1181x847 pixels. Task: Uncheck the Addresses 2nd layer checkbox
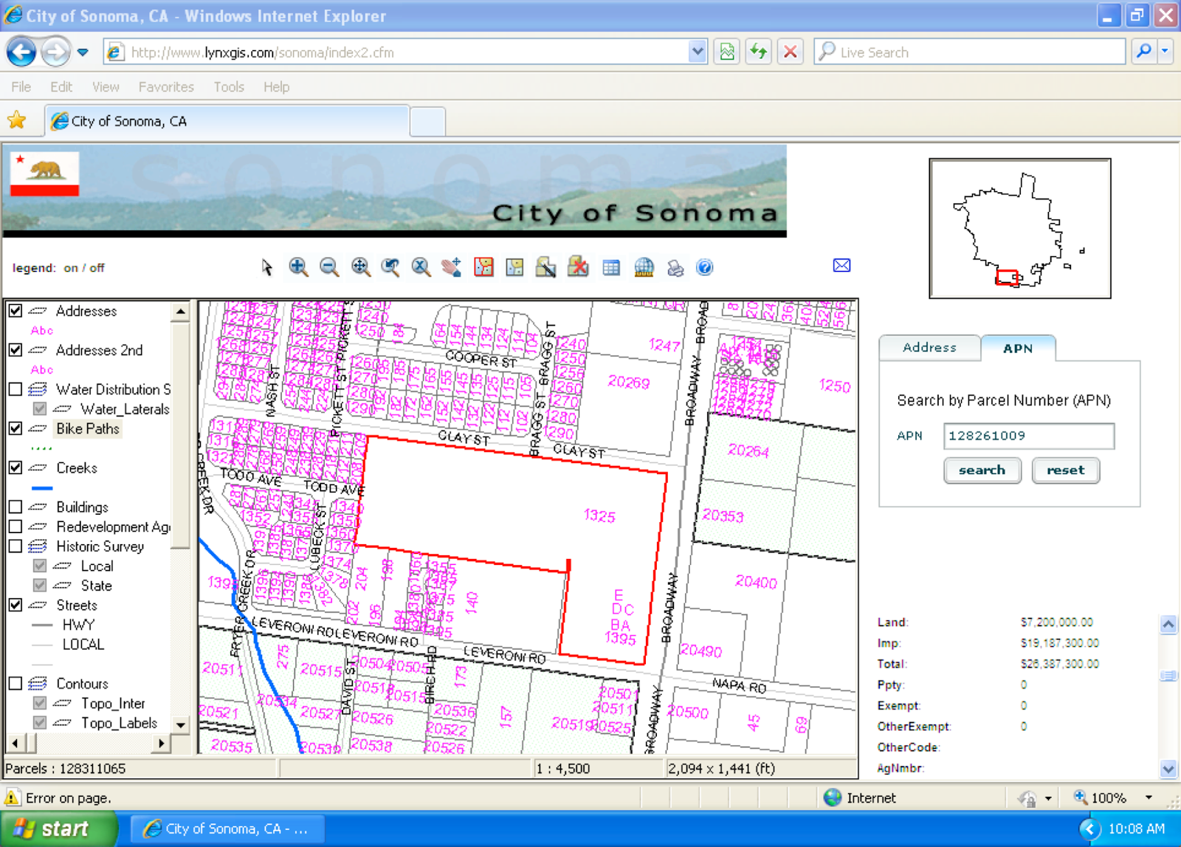[16, 350]
